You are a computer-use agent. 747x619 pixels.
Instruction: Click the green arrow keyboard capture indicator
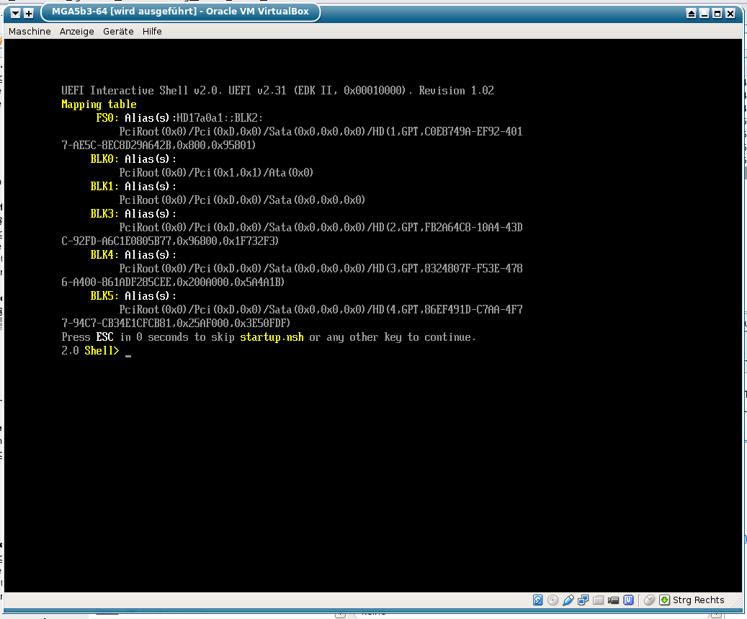665,600
